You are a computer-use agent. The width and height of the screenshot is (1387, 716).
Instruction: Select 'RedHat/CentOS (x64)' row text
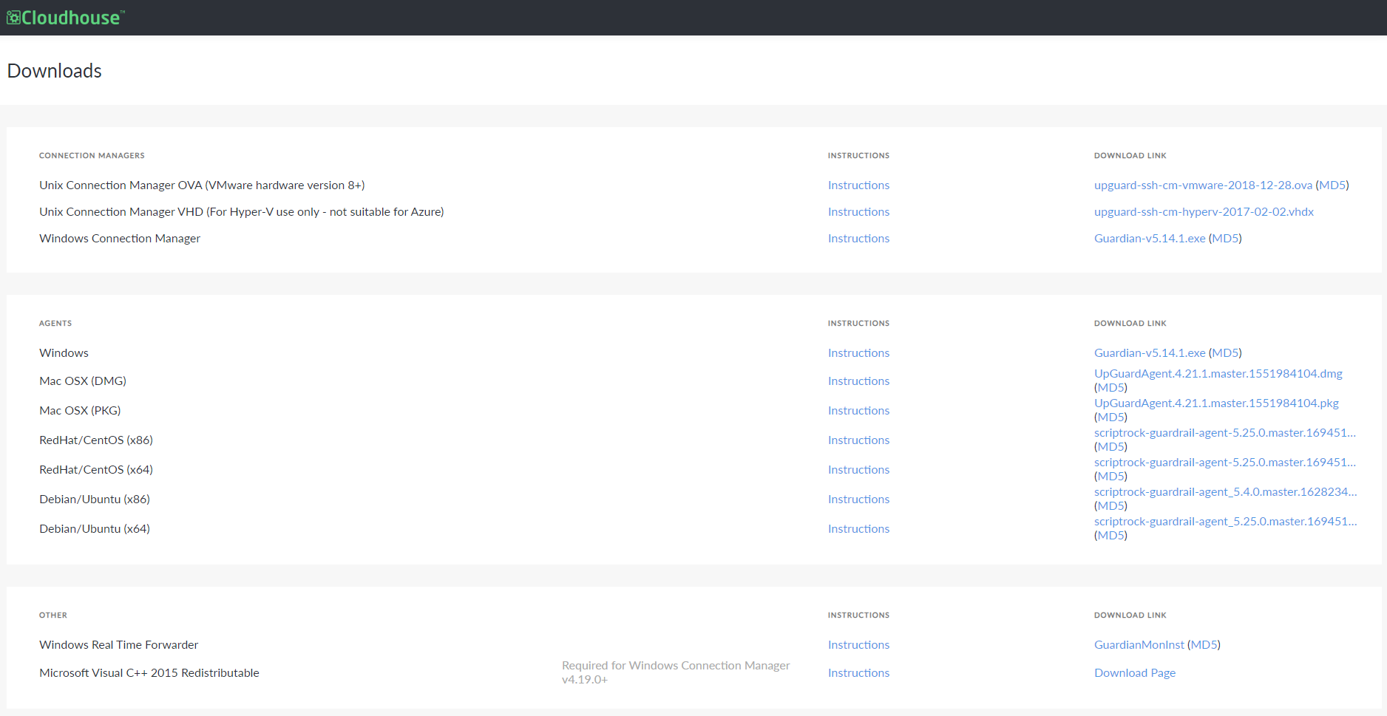tap(96, 470)
